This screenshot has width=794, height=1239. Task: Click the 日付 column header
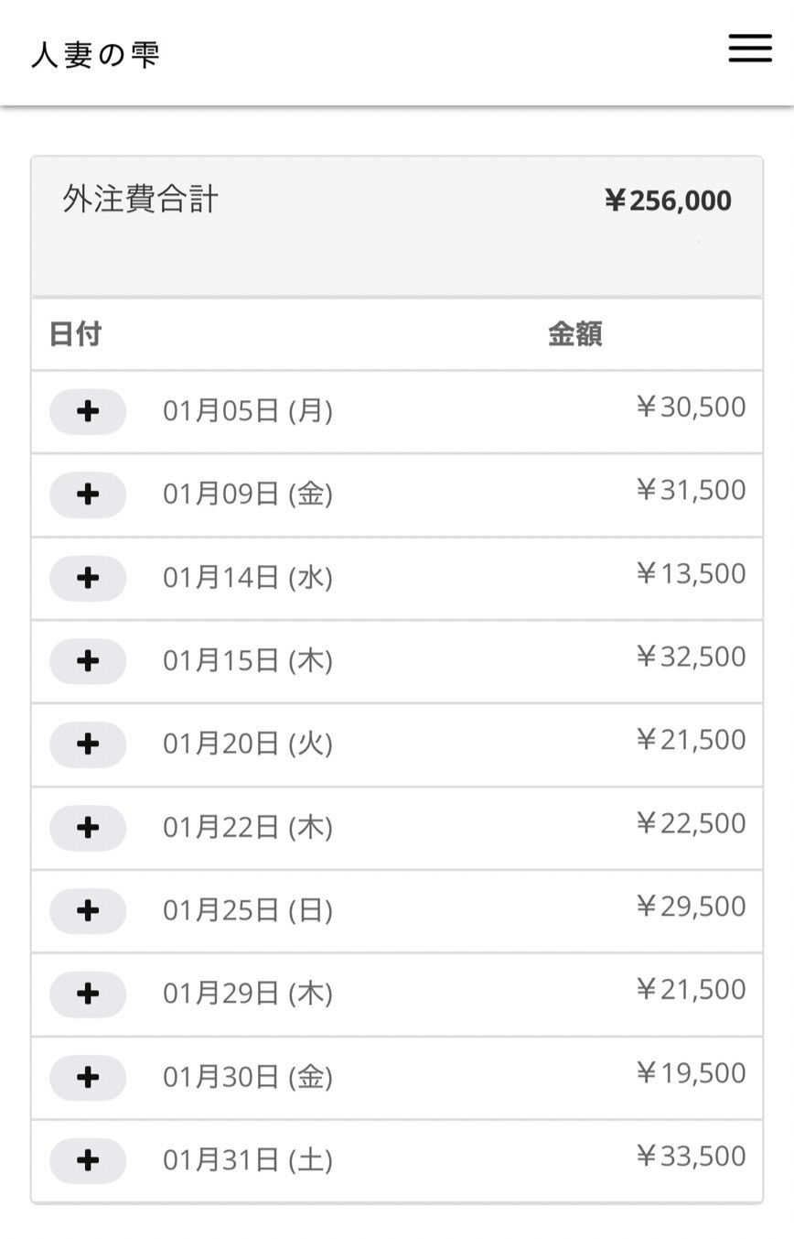point(75,334)
